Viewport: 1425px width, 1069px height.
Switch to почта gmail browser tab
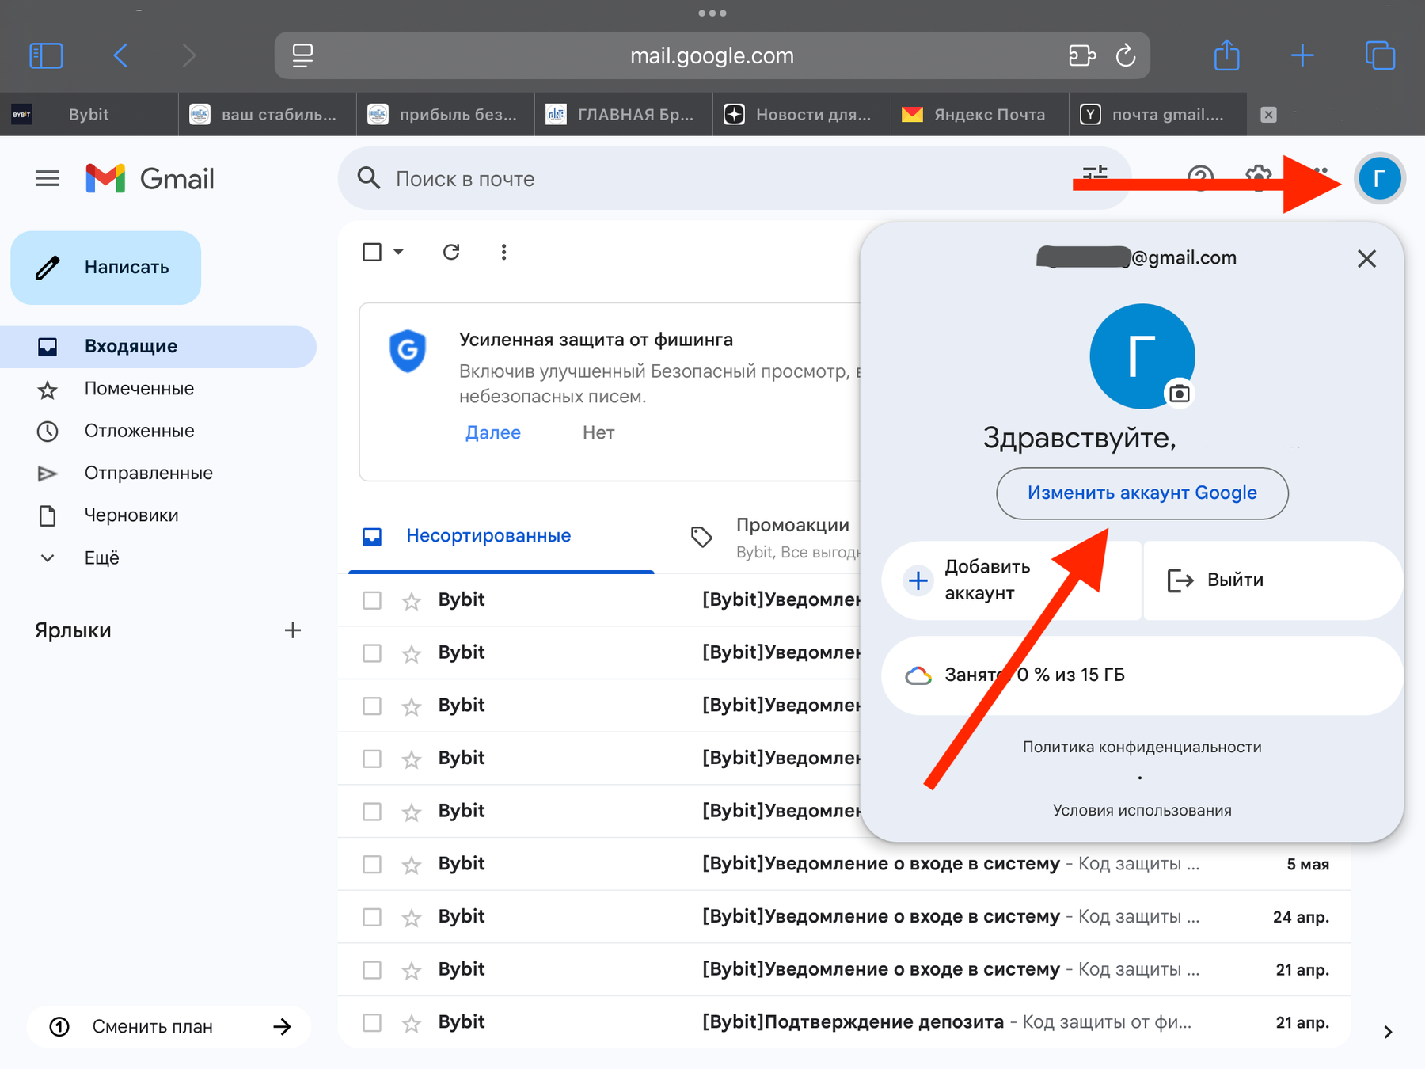[1158, 115]
